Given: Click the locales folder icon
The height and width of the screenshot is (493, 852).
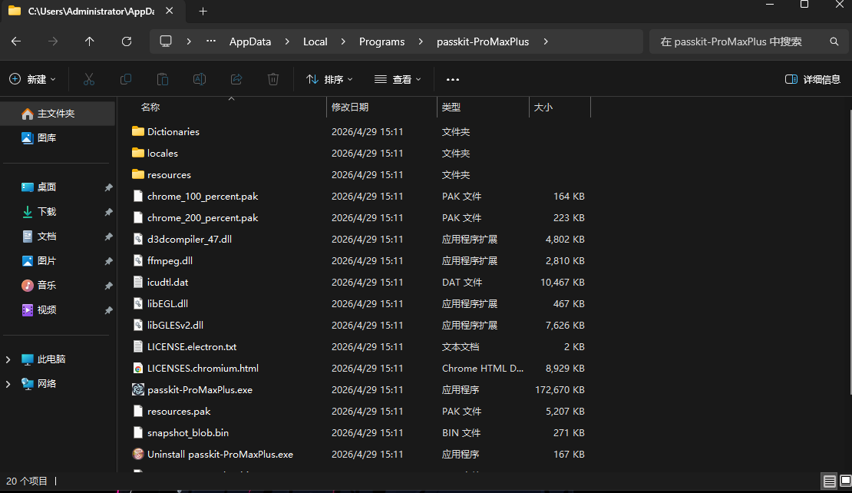Looking at the screenshot, I should 138,153.
